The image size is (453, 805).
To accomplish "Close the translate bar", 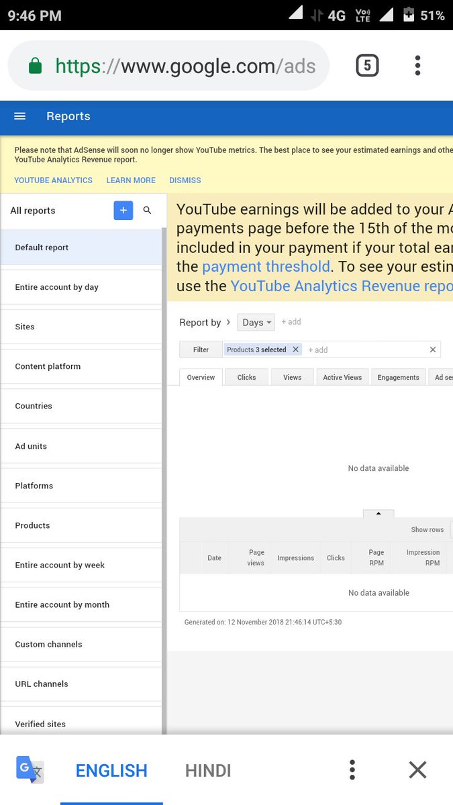I will [417, 769].
